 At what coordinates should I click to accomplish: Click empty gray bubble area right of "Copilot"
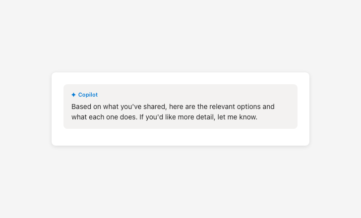(x=198, y=95)
